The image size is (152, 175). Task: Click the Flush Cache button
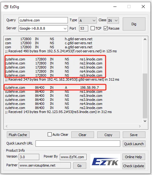[x=18, y=135]
